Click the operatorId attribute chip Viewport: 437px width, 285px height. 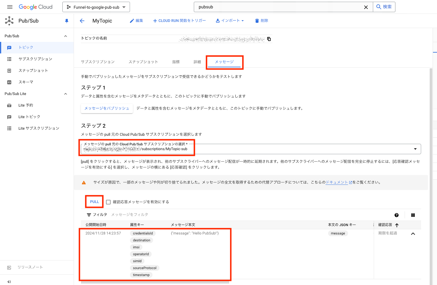pyautogui.click(x=141, y=254)
